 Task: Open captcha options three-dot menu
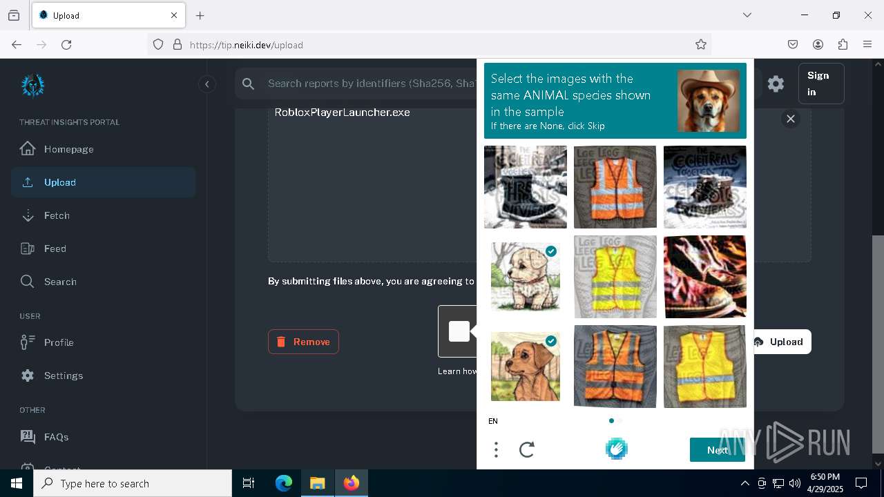496,450
